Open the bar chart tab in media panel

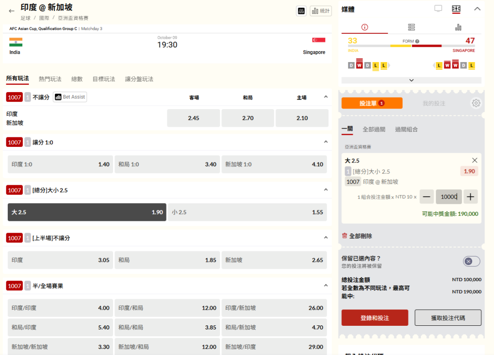click(x=458, y=27)
